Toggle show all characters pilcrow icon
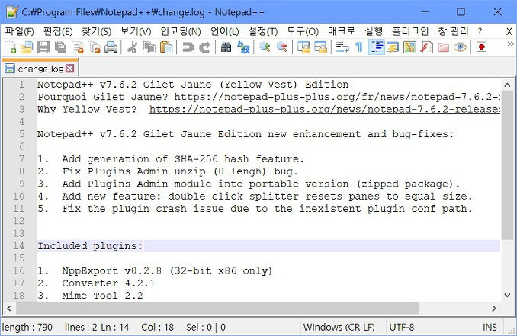The image size is (517, 336). tap(359, 47)
